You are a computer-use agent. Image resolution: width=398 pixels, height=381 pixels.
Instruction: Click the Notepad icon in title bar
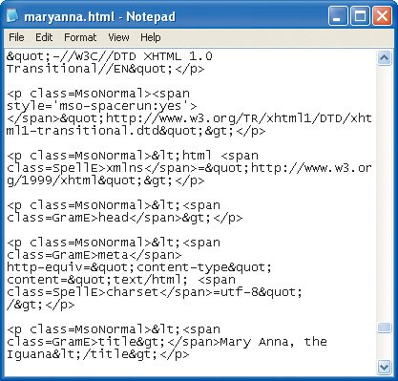pyautogui.click(x=12, y=16)
